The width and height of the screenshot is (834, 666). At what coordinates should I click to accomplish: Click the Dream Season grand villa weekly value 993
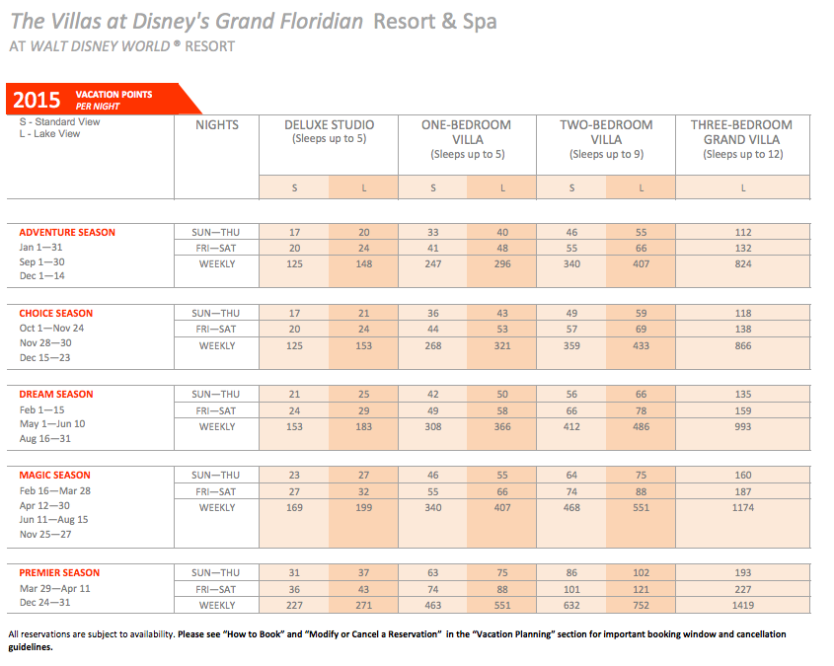point(743,427)
